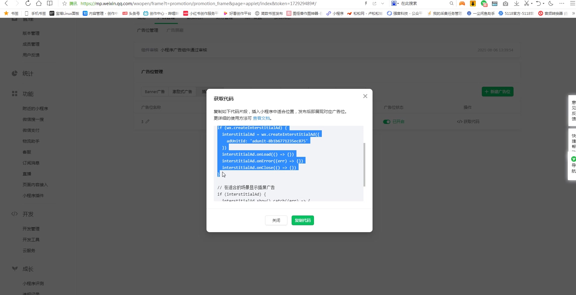Open 成员管理 in the sidebar

click(31, 44)
